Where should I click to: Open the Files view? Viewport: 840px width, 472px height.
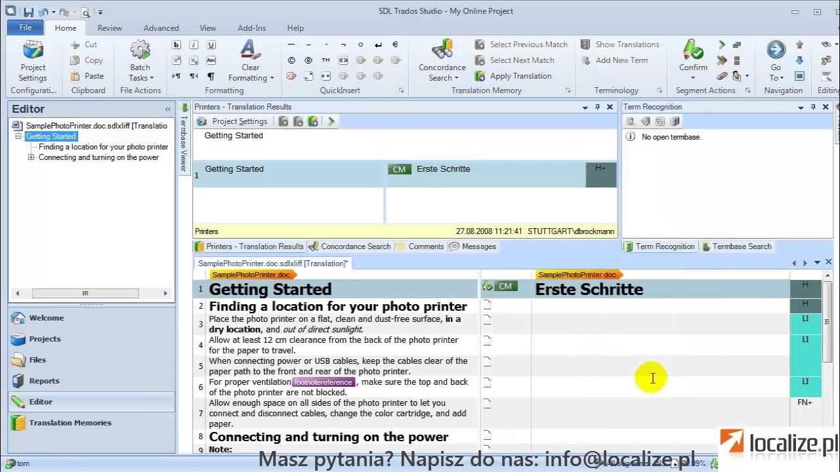pos(91,360)
